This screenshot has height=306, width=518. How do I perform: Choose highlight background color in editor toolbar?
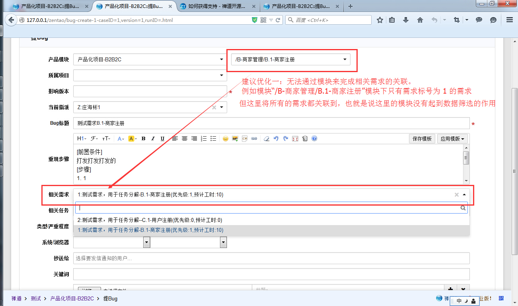[132, 139]
